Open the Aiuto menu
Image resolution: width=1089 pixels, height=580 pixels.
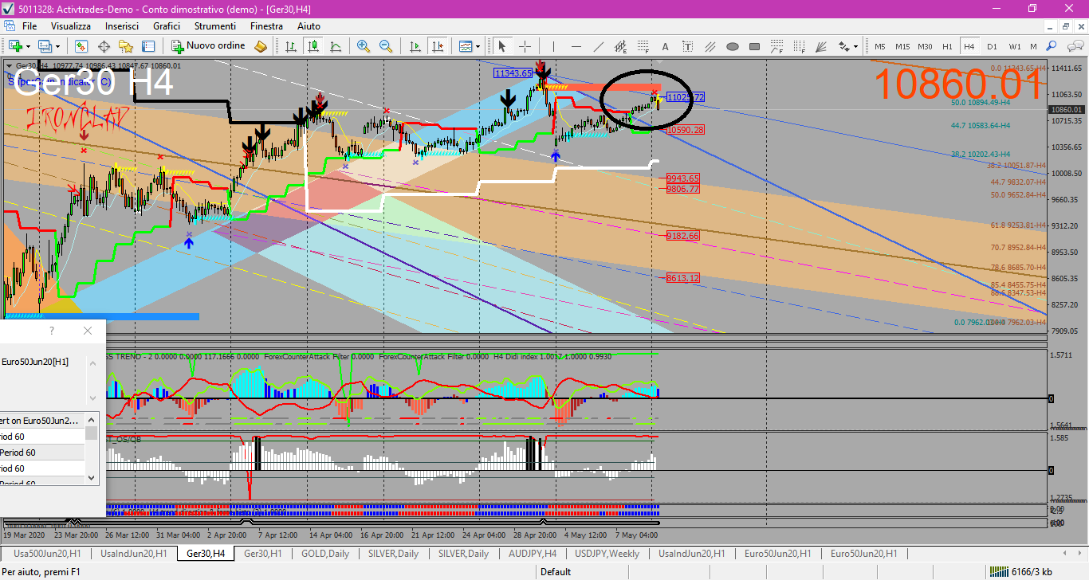pos(309,26)
